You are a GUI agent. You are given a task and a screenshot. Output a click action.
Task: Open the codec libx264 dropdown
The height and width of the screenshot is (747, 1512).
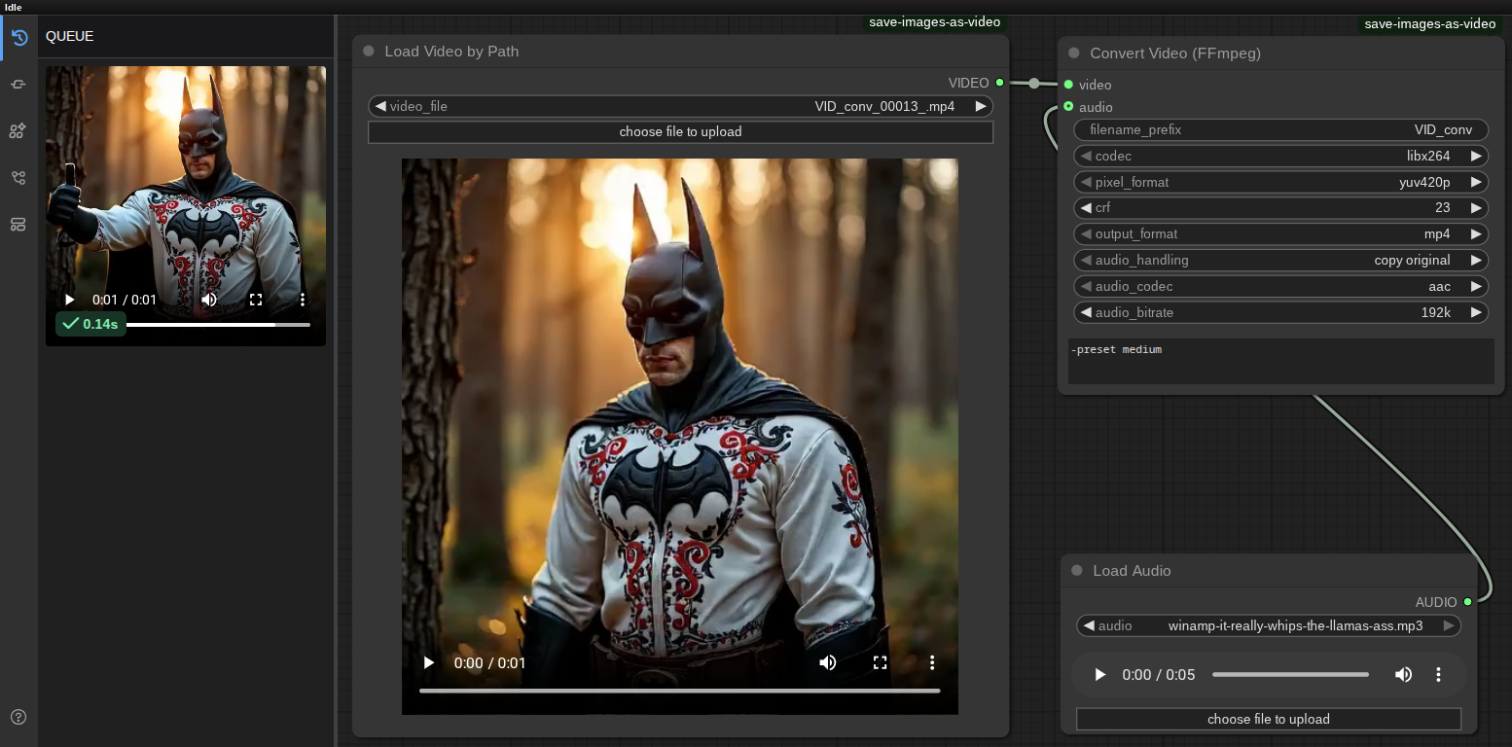coord(1281,156)
